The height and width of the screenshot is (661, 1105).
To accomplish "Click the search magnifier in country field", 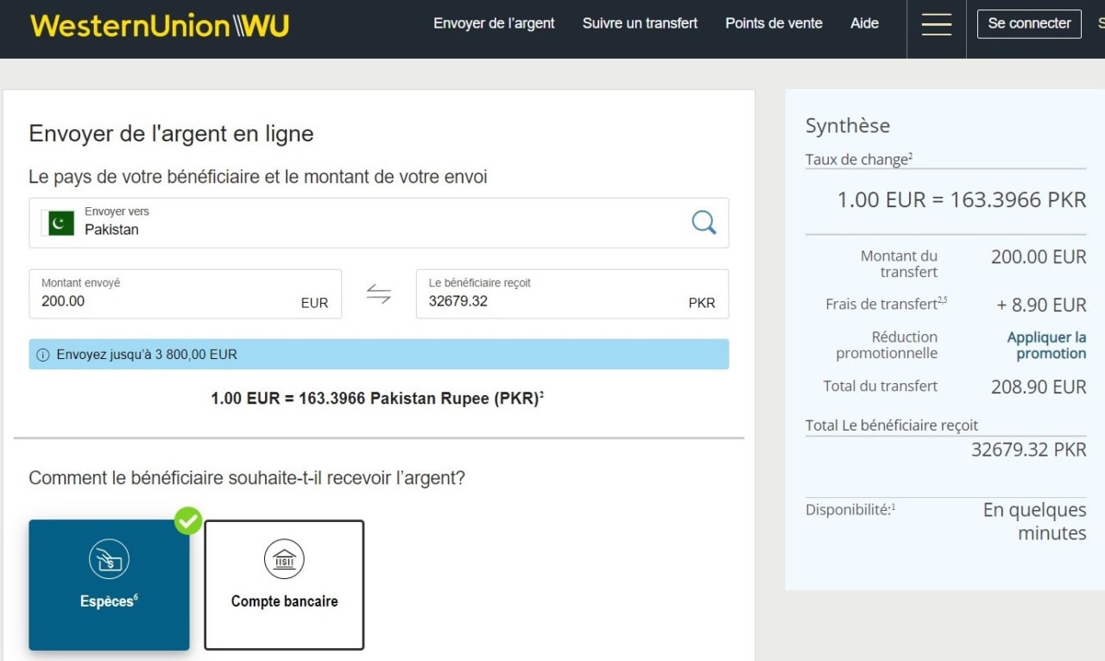I will point(704,223).
